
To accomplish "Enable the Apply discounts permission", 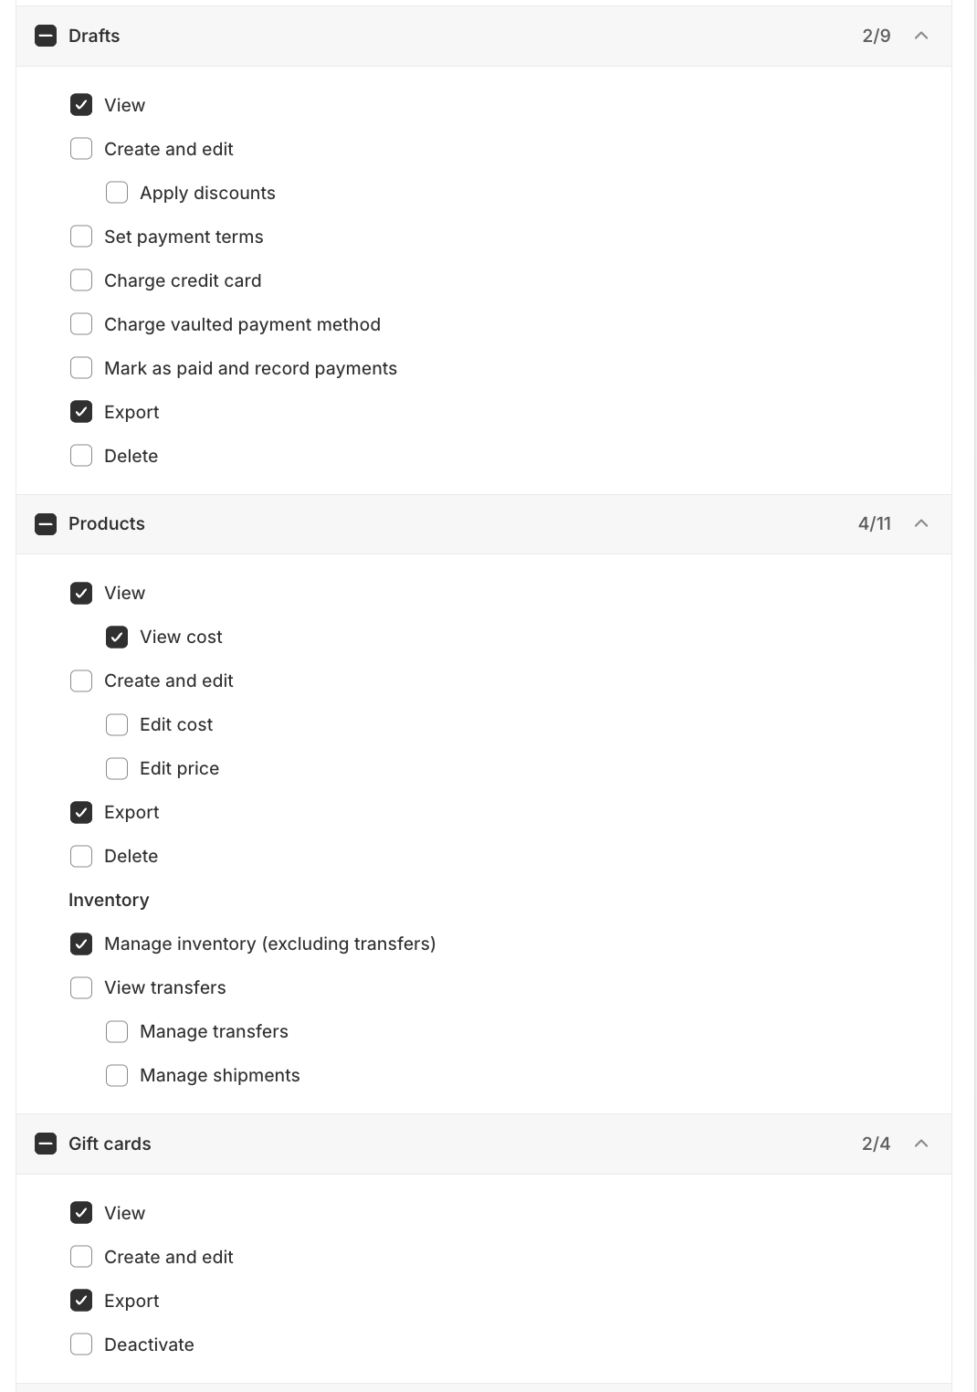I will coord(116,192).
